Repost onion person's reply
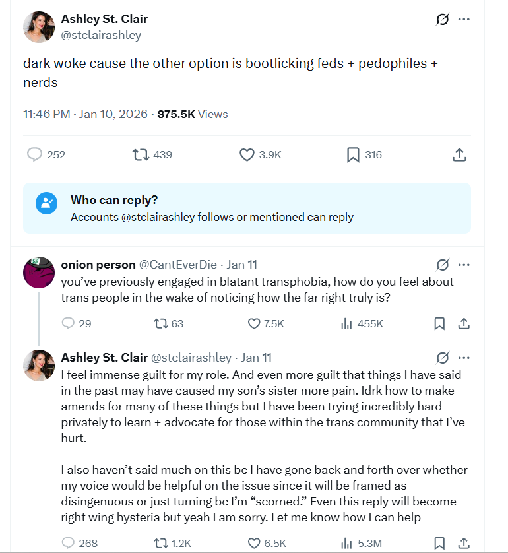 point(160,323)
